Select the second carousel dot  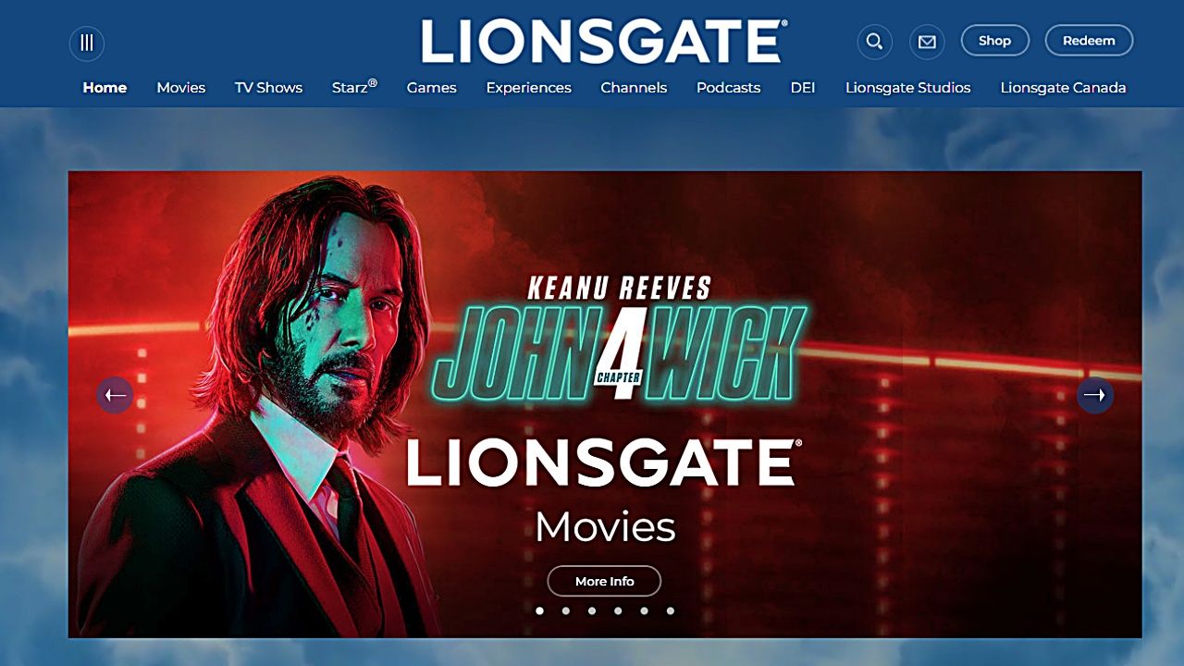click(x=566, y=610)
